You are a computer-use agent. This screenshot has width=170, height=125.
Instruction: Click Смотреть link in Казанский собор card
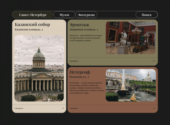point(19,108)
